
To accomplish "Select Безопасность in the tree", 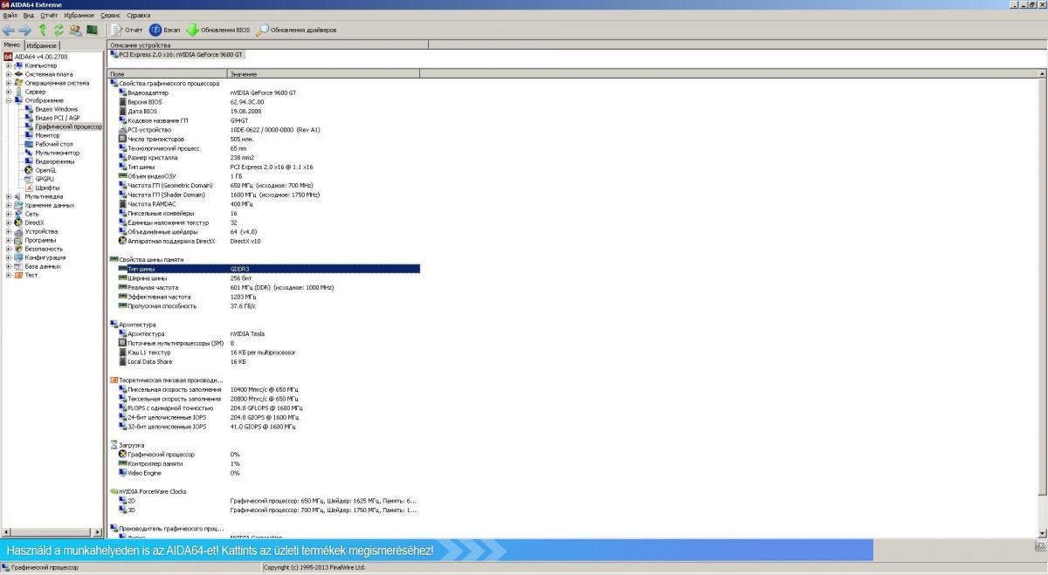I will [44, 249].
